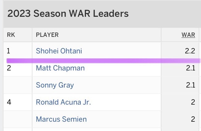201x131 pixels.
Task: Click the PLAYER column header
Action: coord(47,35)
